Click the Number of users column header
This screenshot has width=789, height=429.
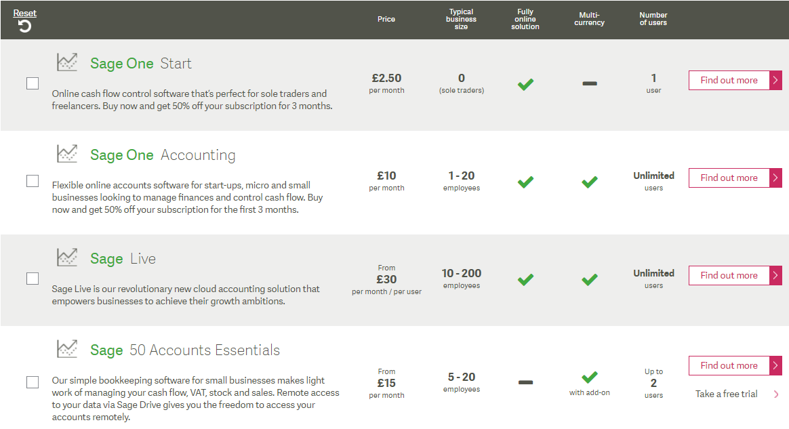[x=653, y=19]
